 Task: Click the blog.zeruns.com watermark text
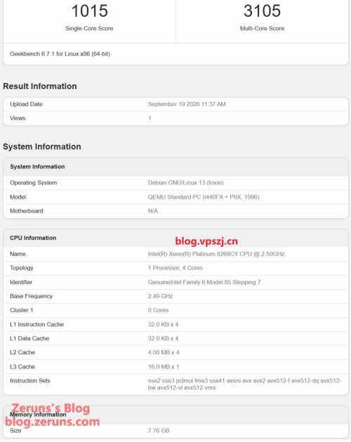coord(53,422)
